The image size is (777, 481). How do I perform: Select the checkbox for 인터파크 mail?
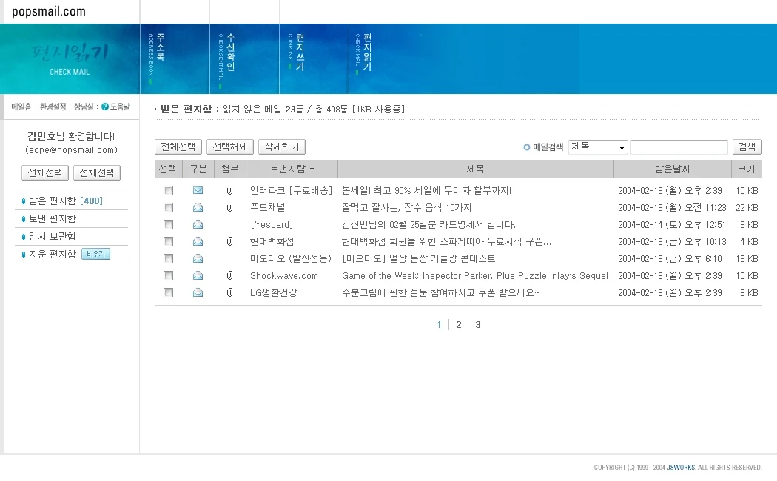point(169,190)
